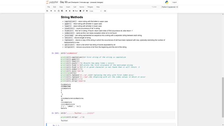
Task: Interrupt the kernel with stop icon
Action: [80, 11]
